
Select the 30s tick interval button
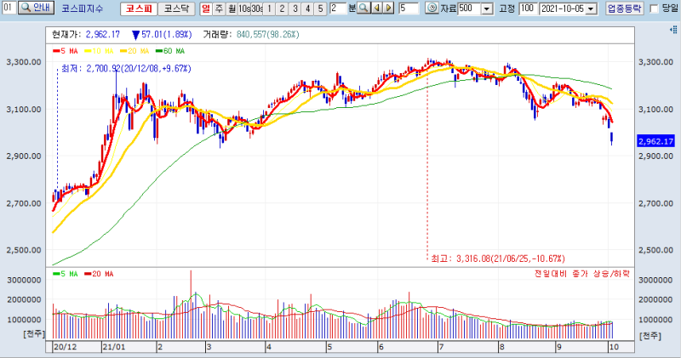point(257,9)
